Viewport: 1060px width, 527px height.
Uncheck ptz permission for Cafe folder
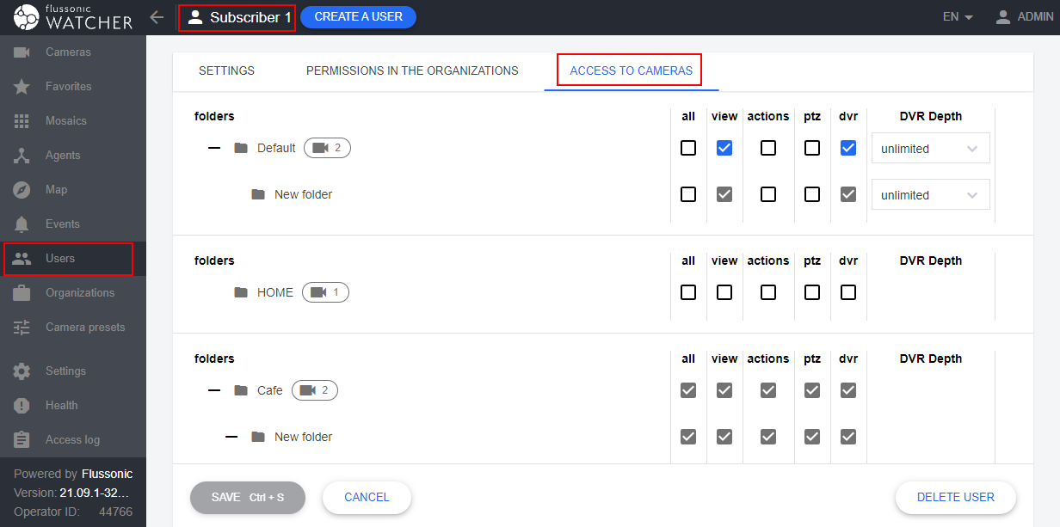coord(811,390)
